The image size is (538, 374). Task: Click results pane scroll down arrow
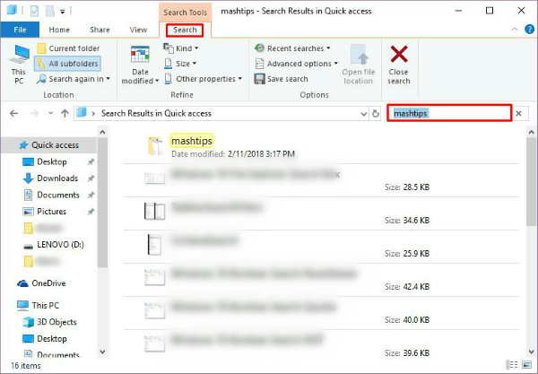pos(531,352)
